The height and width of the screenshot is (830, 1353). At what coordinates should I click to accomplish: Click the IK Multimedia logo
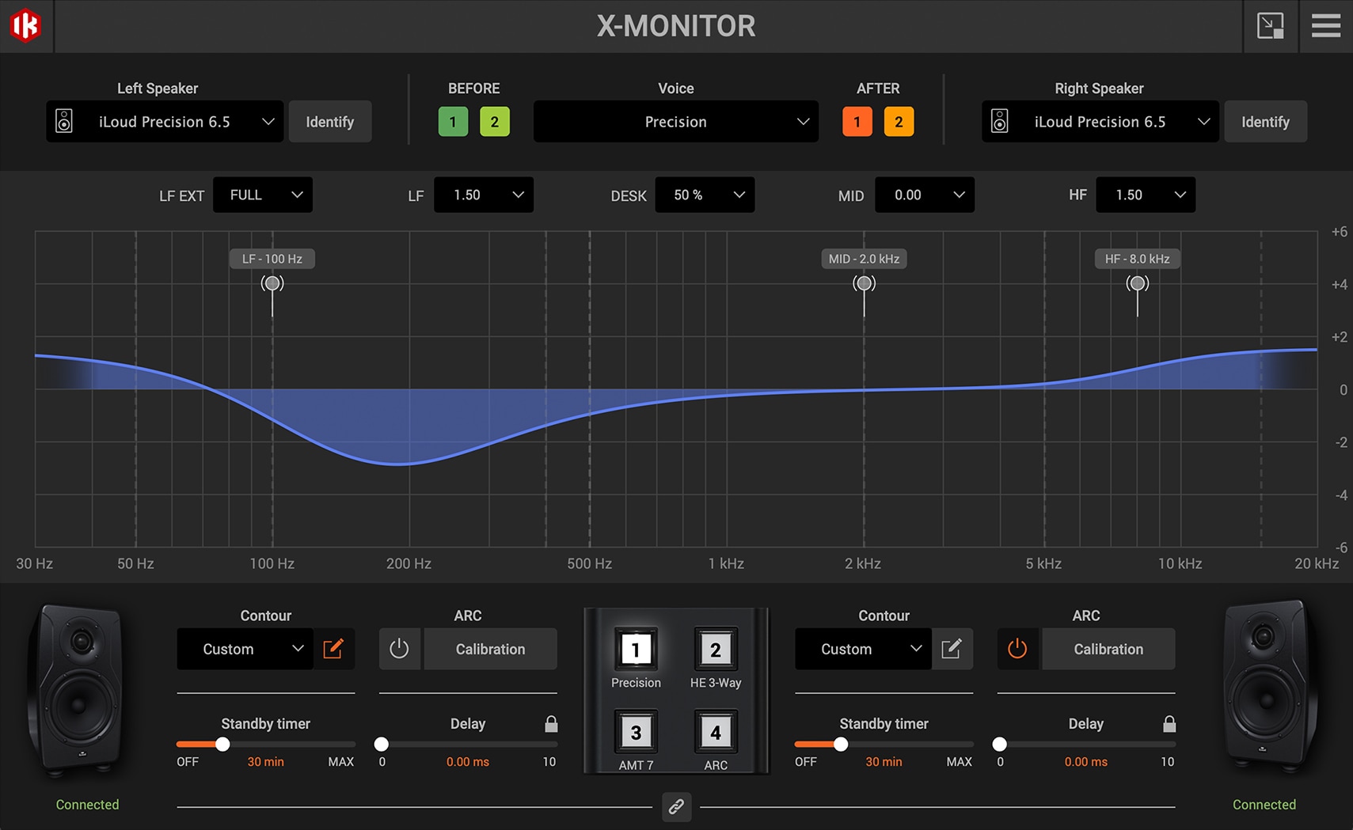[x=25, y=26]
